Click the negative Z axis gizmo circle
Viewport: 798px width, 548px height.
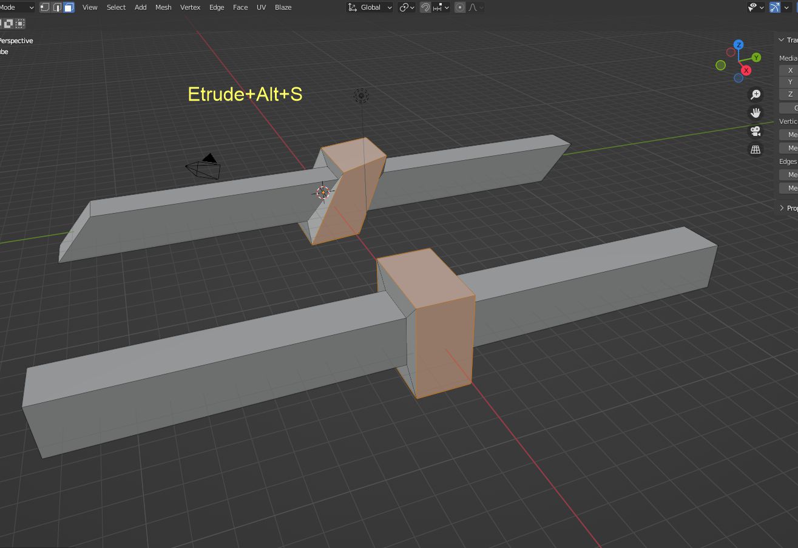[x=738, y=78]
